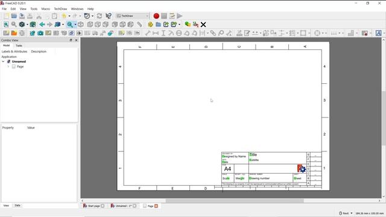Float the Combo View panel
Viewport: 386px width, 217px height.
coord(71,40)
